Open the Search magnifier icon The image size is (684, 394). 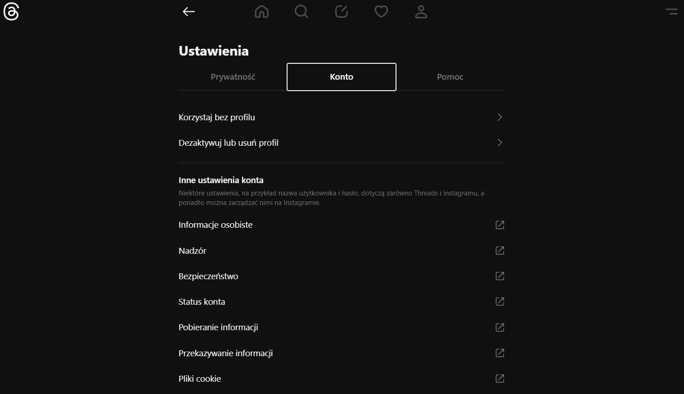[x=301, y=12]
